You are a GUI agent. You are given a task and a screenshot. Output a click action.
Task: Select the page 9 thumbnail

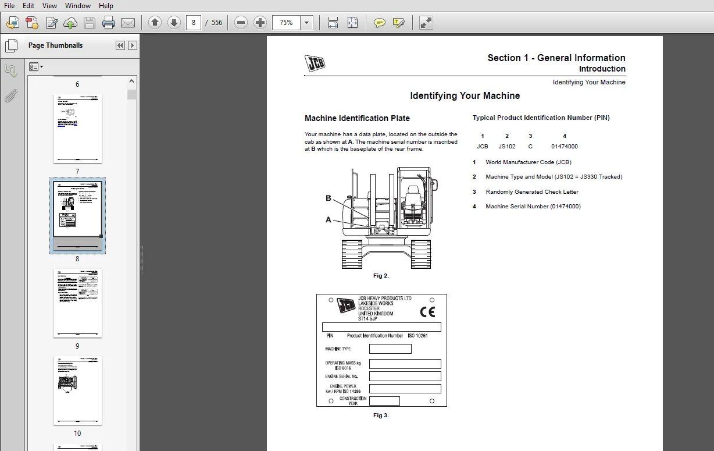click(x=77, y=303)
